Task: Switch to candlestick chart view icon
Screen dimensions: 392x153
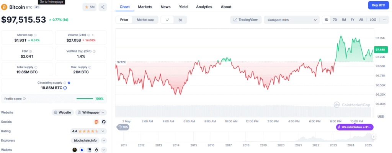Action: 180,20
